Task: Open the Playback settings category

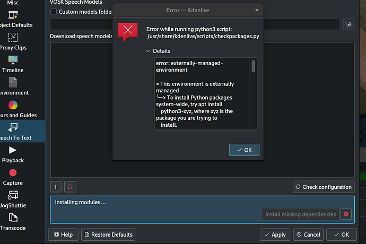Action: (13, 155)
